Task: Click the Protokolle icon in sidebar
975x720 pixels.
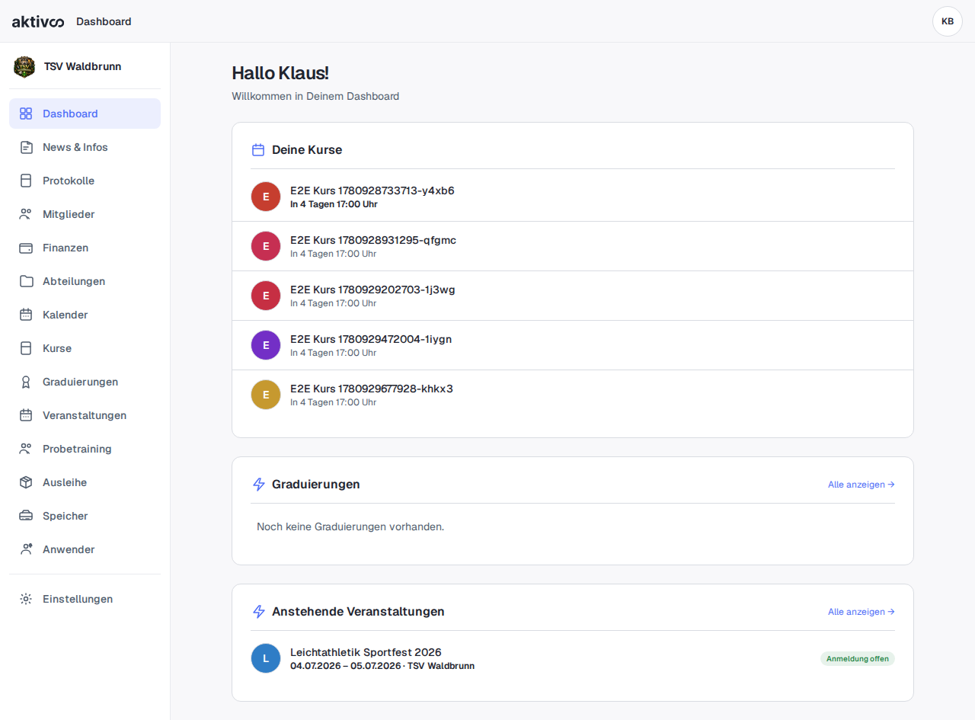Action: (x=26, y=181)
